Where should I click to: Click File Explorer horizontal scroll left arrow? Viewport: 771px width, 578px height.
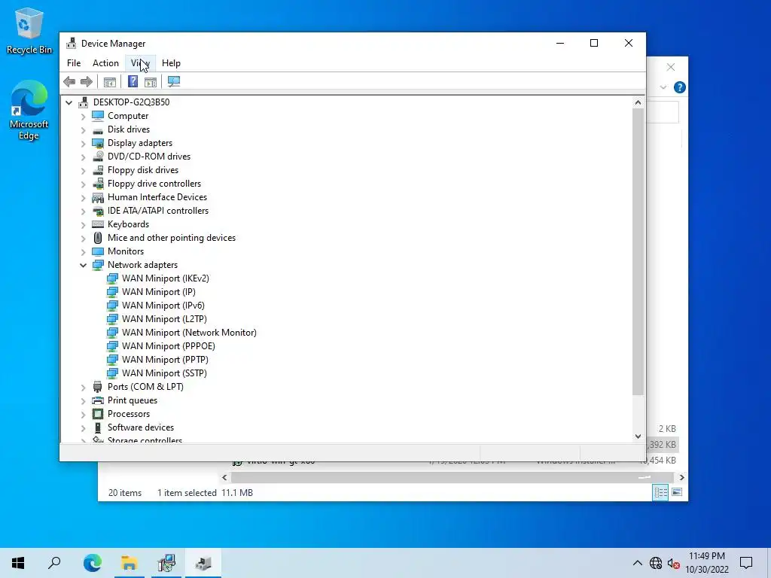224,477
